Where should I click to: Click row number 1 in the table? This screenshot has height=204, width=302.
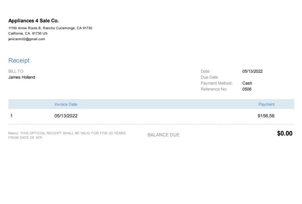click(x=11, y=116)
